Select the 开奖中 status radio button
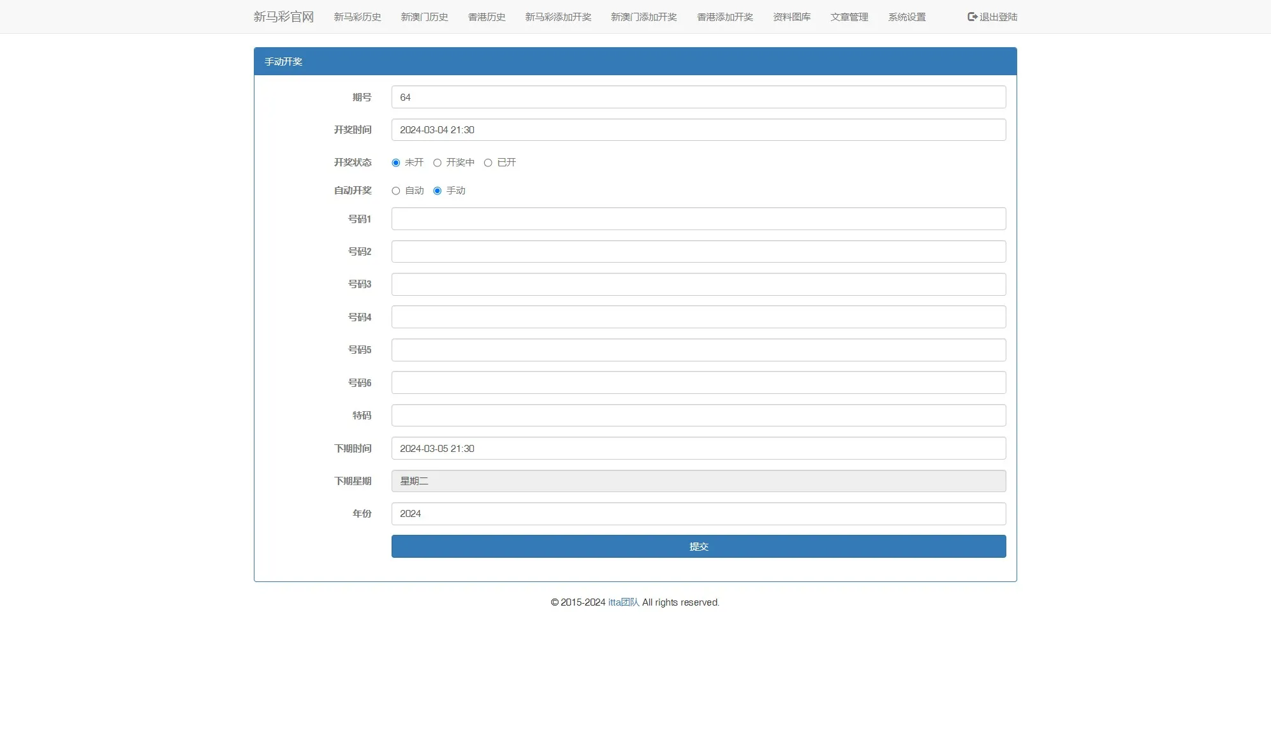1271x742 pixels. coord(437,163)
